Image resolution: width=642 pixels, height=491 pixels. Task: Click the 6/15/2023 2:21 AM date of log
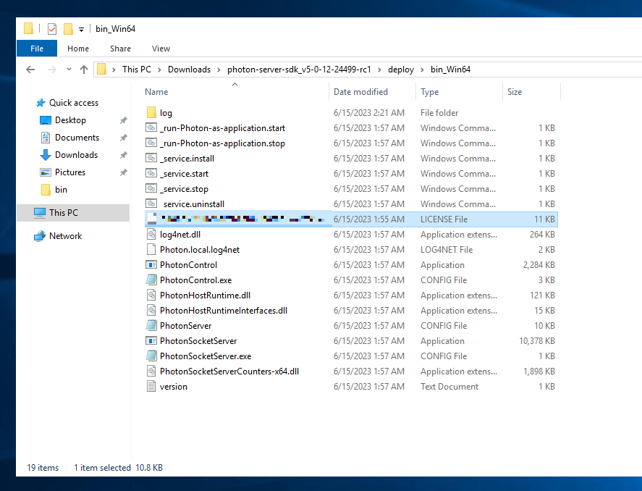pos(369,113)
